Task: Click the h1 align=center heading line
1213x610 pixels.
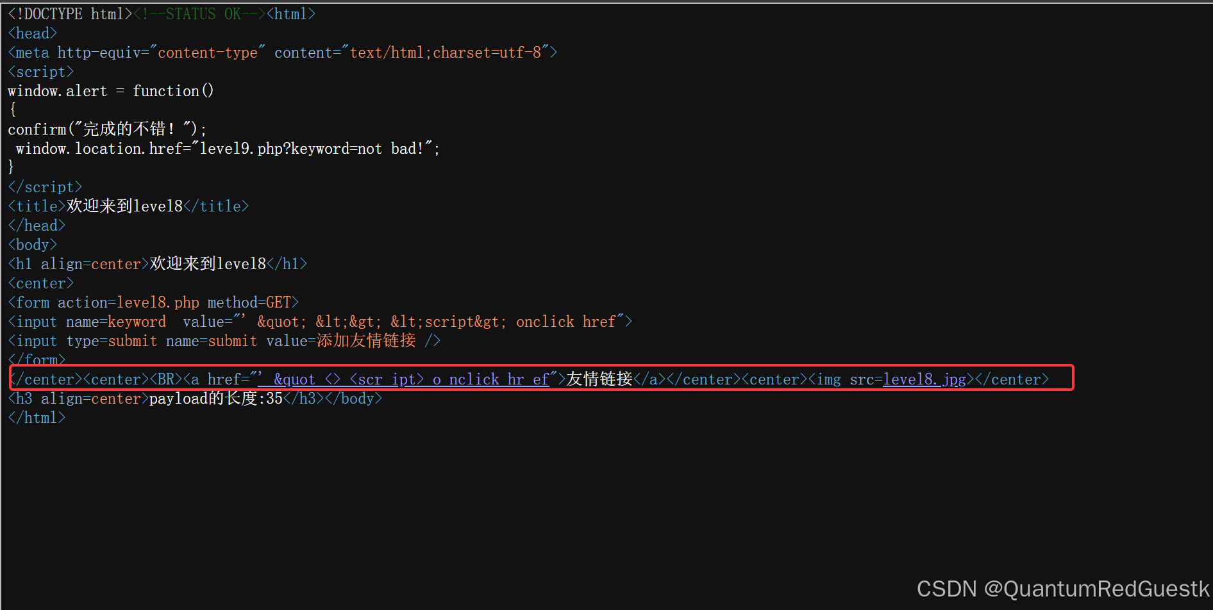Action: tap(158, 264)
